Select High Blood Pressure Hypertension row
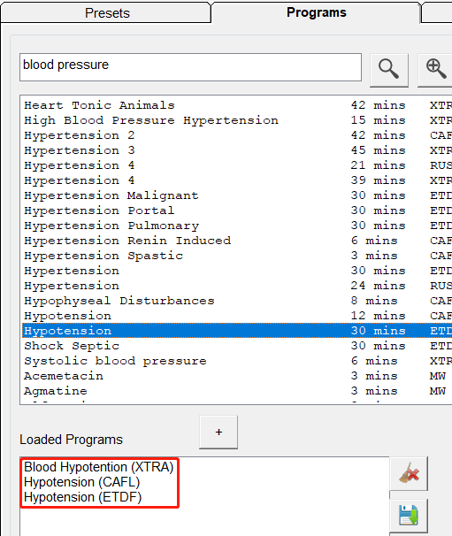Image resolution: width=452 pixels, height=536 pixels. [237, 120]
